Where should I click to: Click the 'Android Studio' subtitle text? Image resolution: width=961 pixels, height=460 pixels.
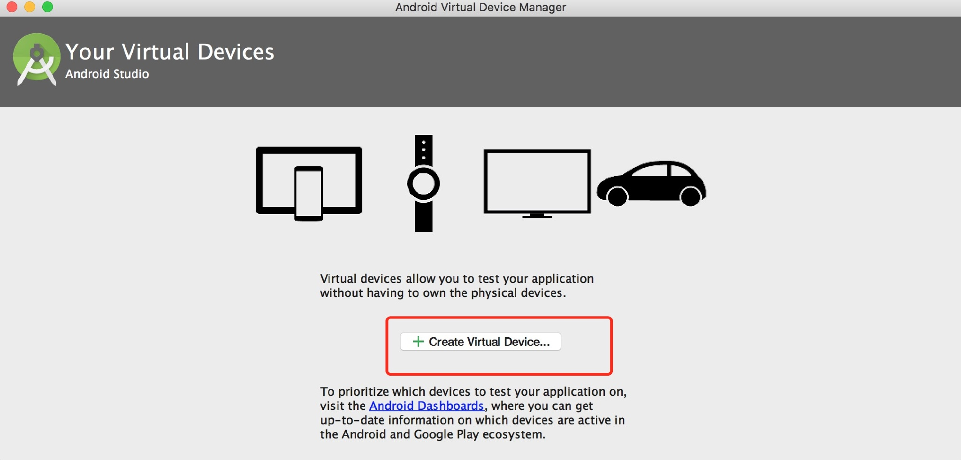coord(107,74)
